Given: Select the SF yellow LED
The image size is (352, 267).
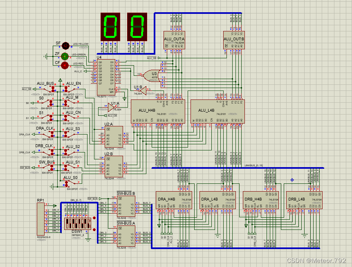Looking at the screenshot, I should click(x=65, y=46).
